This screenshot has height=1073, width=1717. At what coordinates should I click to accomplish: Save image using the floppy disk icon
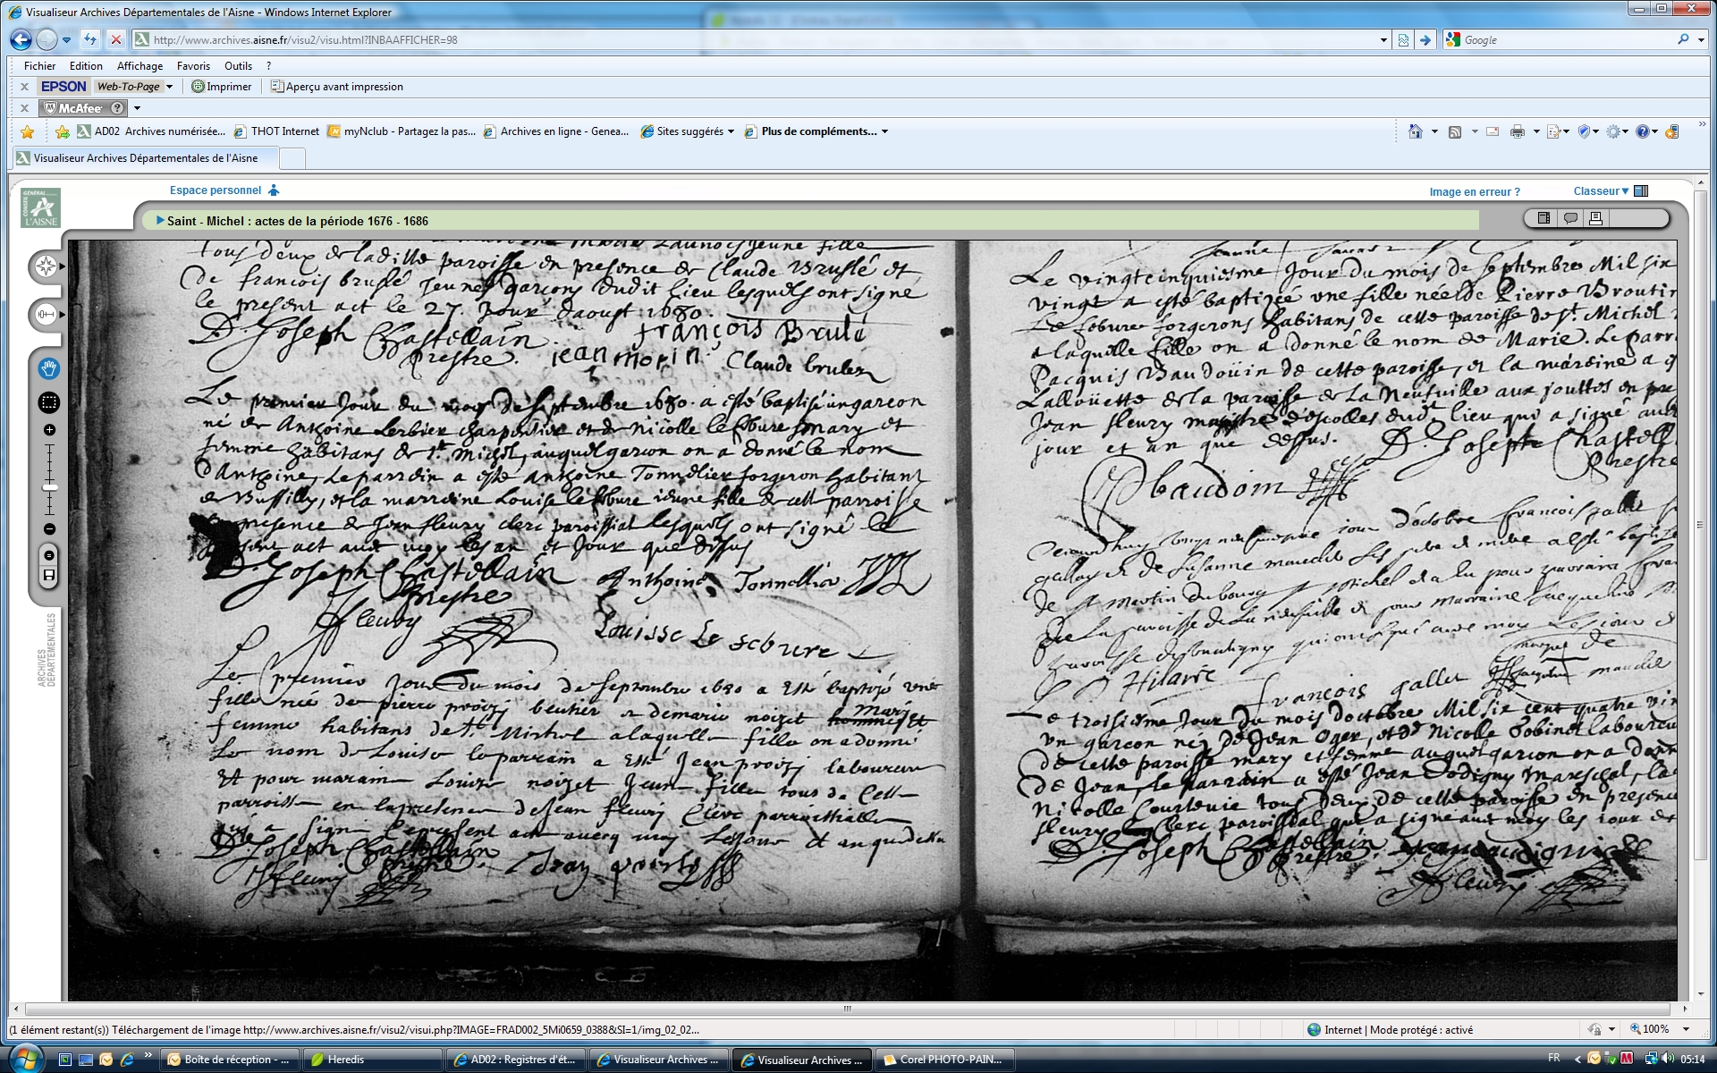[49, 575]
